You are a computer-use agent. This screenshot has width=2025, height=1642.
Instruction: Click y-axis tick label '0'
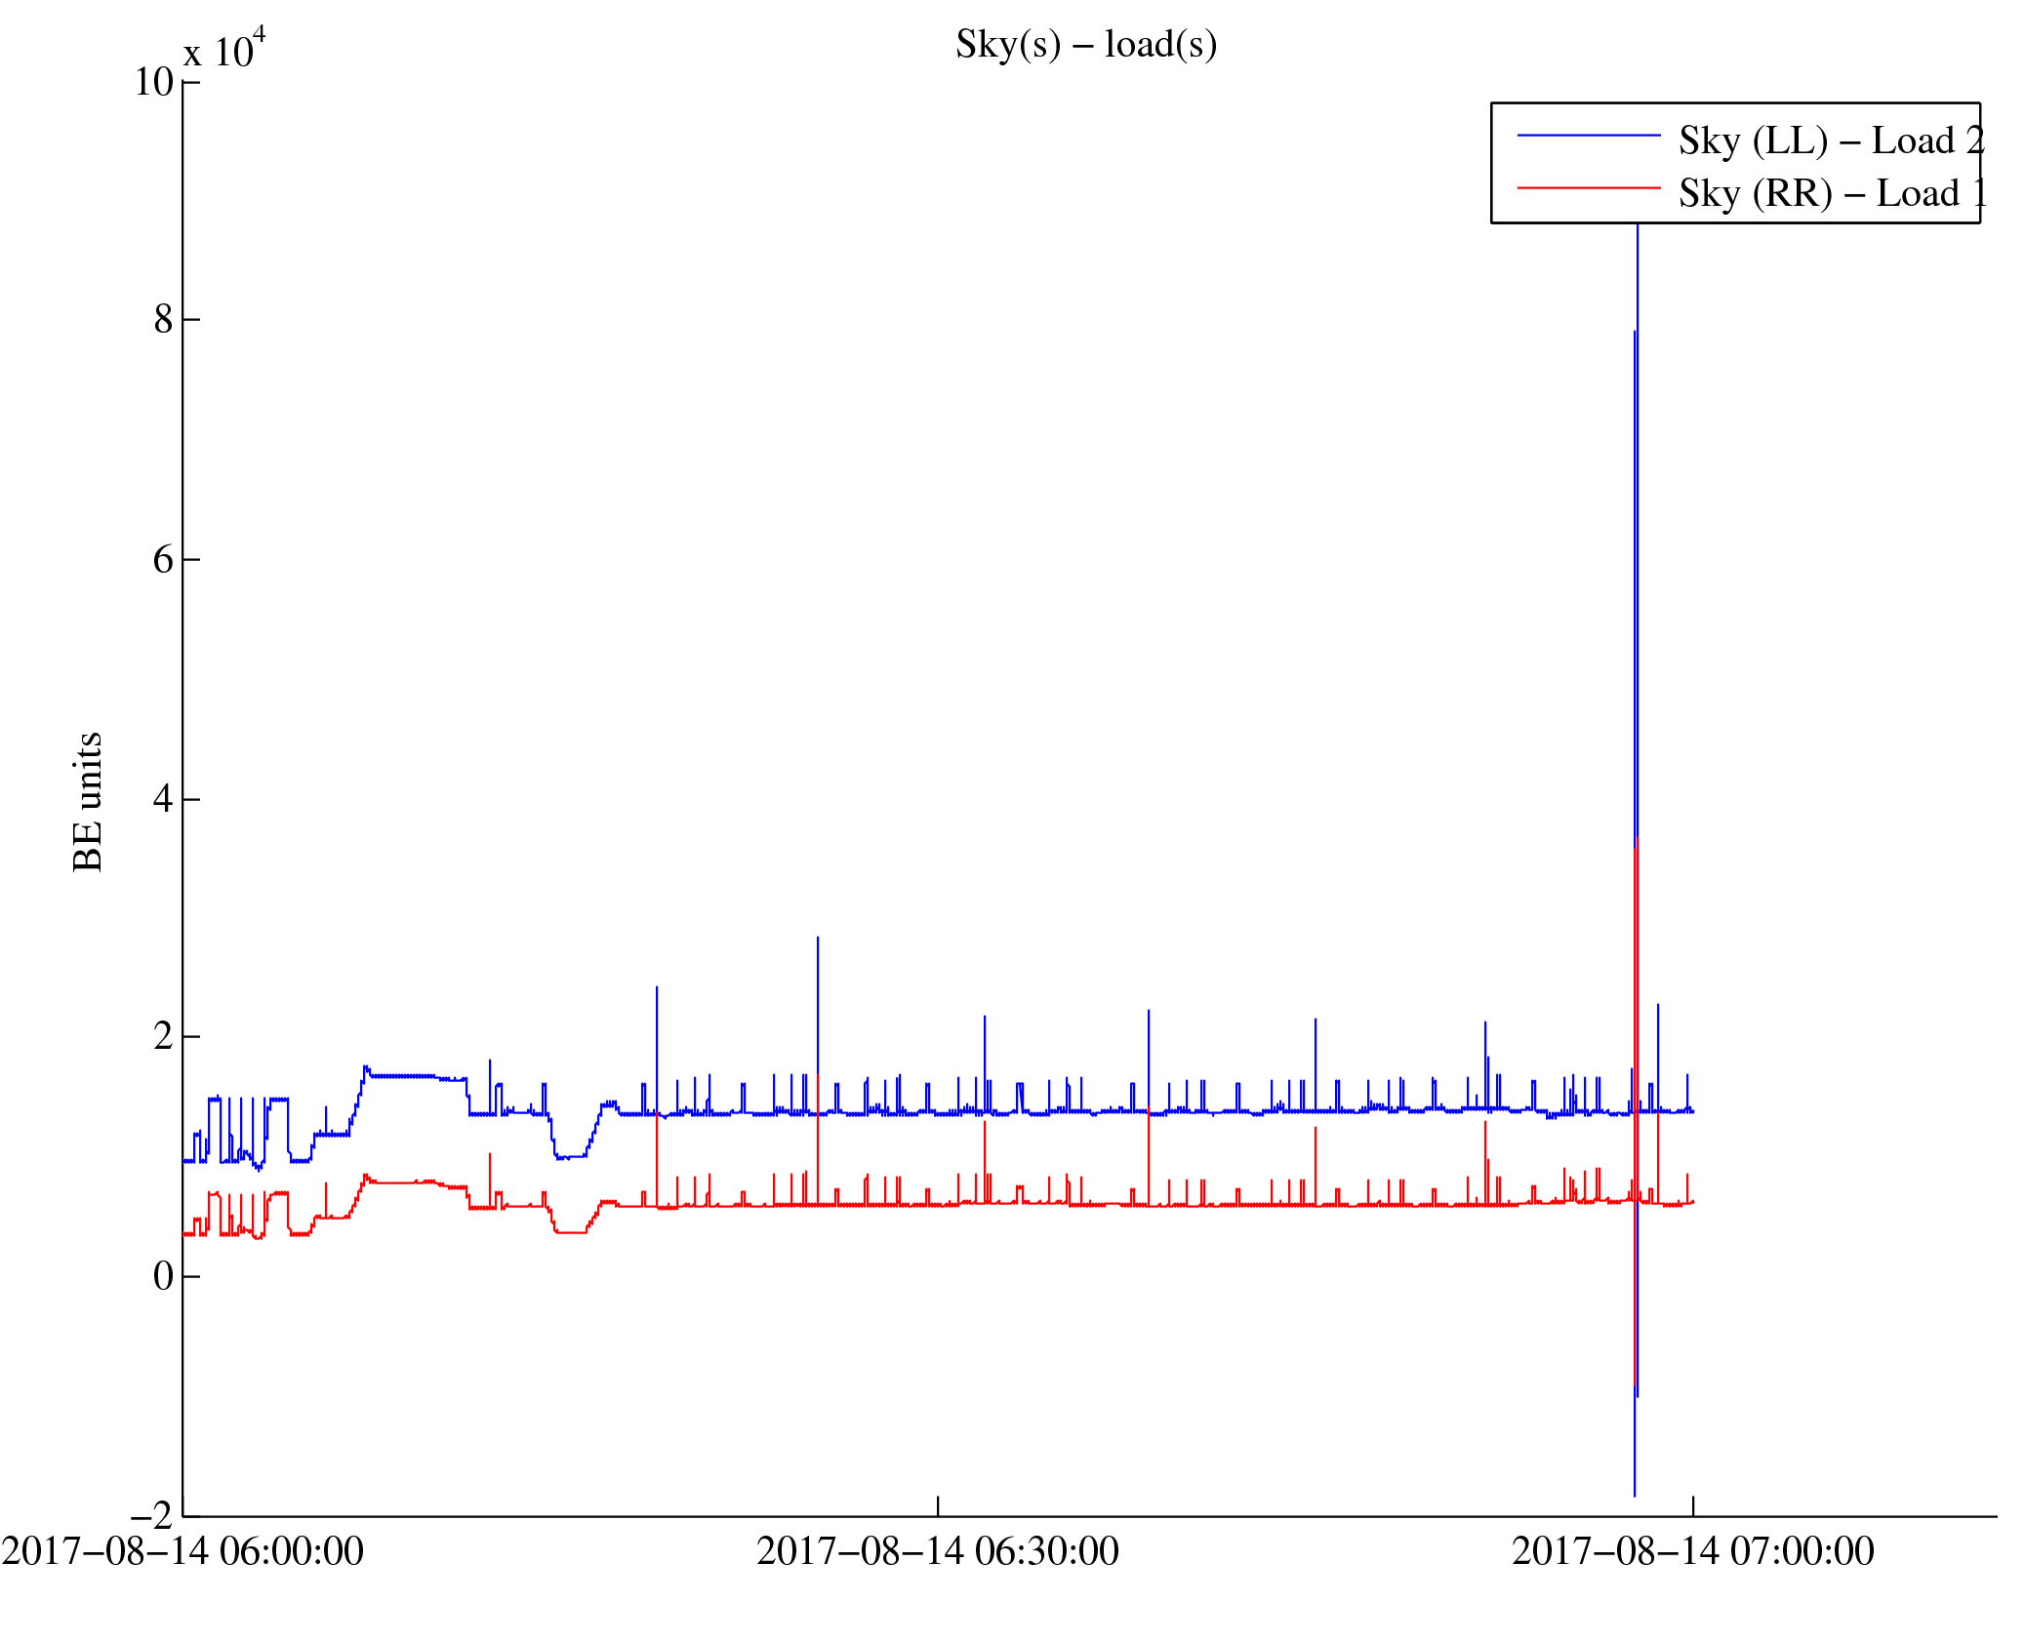click(x=164, y=1276)
